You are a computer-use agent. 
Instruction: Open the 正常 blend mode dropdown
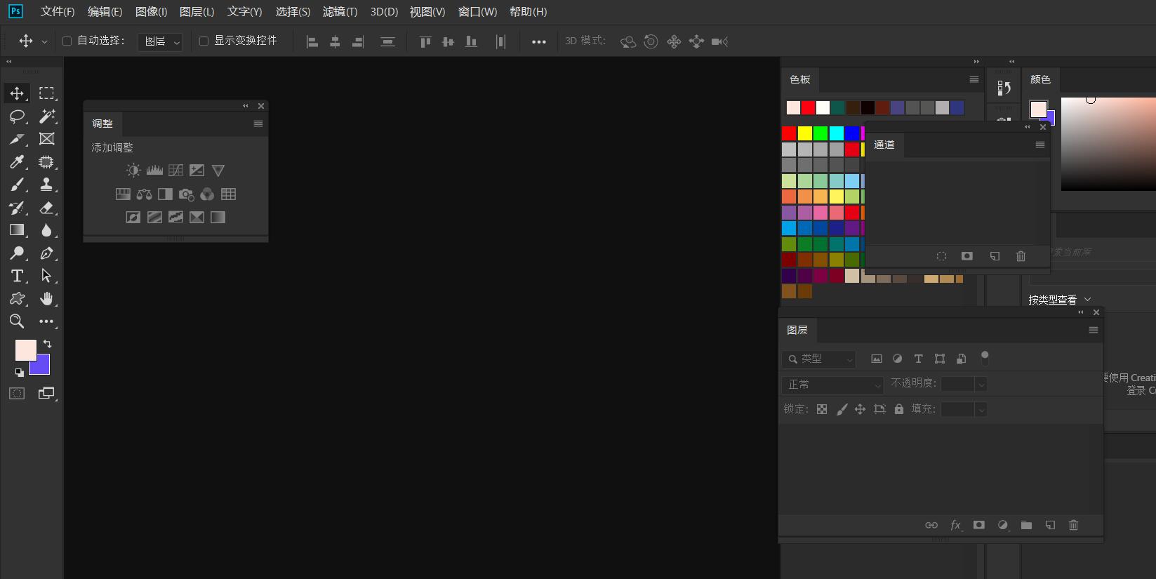click(832, 385)
